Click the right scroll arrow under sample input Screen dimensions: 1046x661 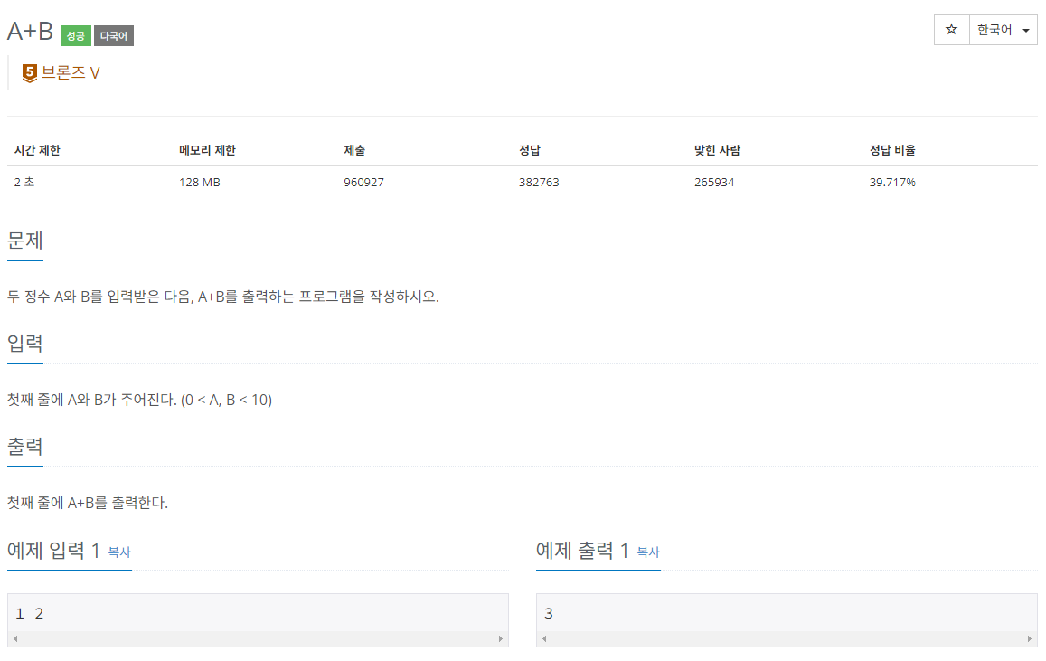[500, 638]
